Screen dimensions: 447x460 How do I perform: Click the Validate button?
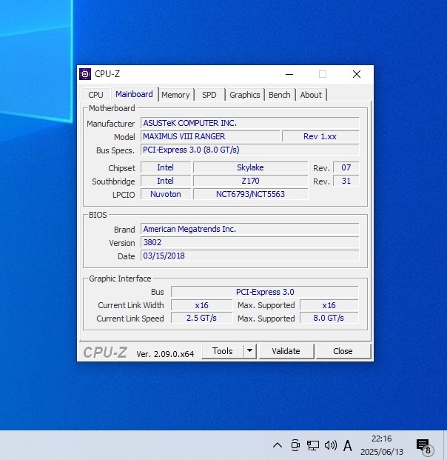coord(286,351)
